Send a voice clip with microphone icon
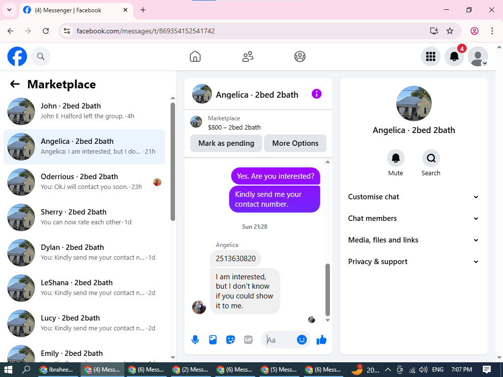Screen dimensions: 503x377 coord(195,340)
